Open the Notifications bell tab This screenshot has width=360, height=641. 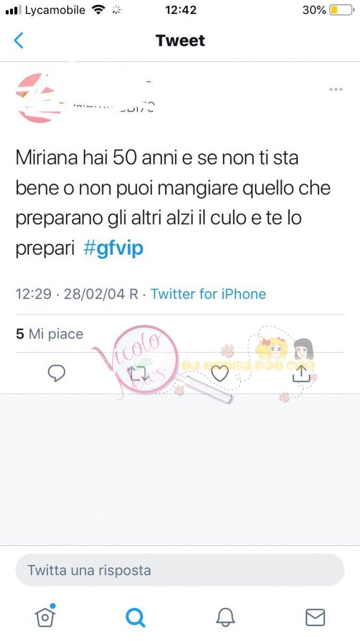pos(225,617)
